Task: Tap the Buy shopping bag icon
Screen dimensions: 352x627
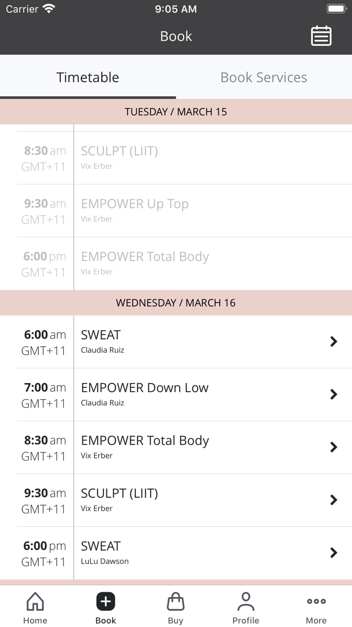Action: (x=175, y=601)
